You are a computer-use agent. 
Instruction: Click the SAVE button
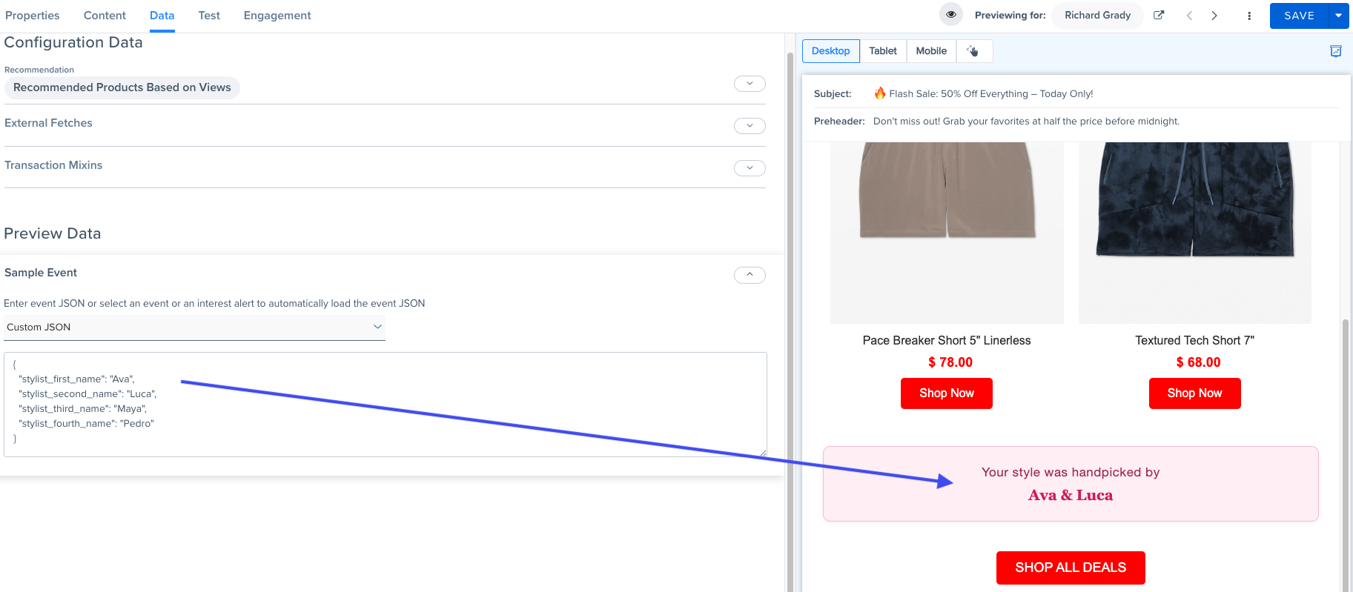(1300, 16)
